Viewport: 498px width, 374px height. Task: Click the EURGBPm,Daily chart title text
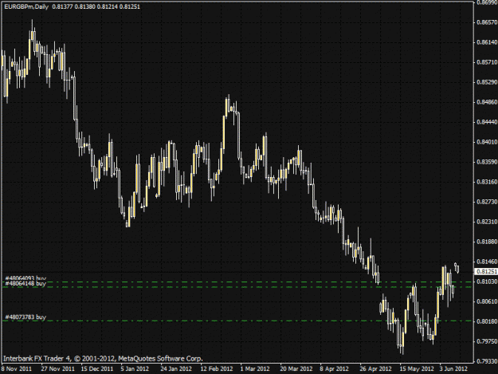pos(26,6)
